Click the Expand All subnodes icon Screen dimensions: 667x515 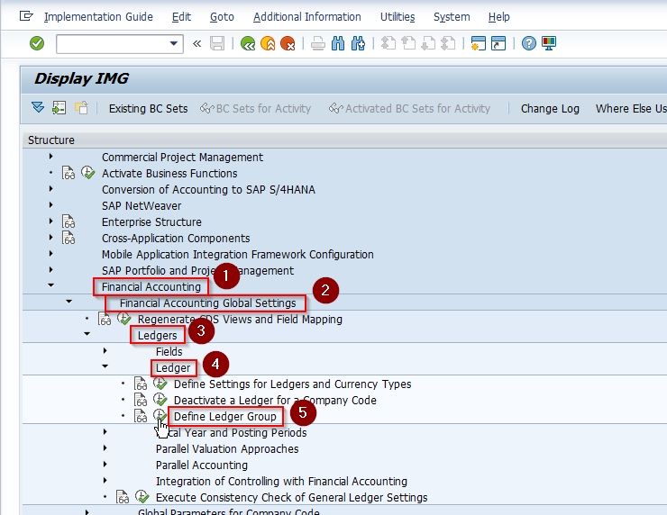38,107
